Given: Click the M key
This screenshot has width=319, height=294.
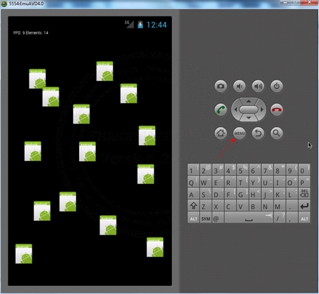Looking at the screenshot, I should tap(279, 206).
